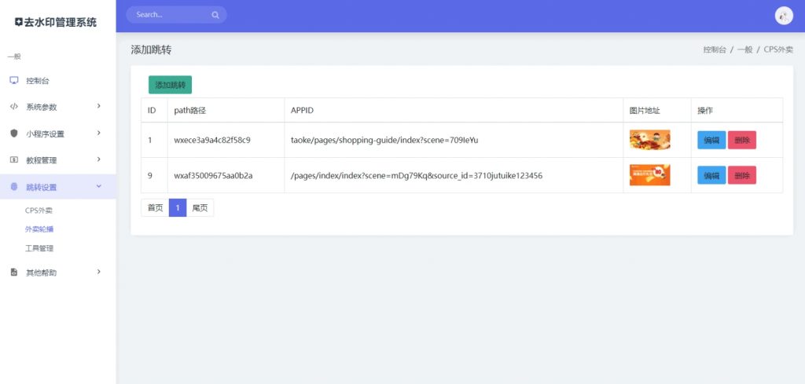Screen dimensions: 805x384
Task: Open the 控制台 sidebar item
Action: [57, 81]
